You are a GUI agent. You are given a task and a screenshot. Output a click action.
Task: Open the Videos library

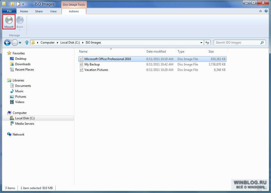click(20, 102)
